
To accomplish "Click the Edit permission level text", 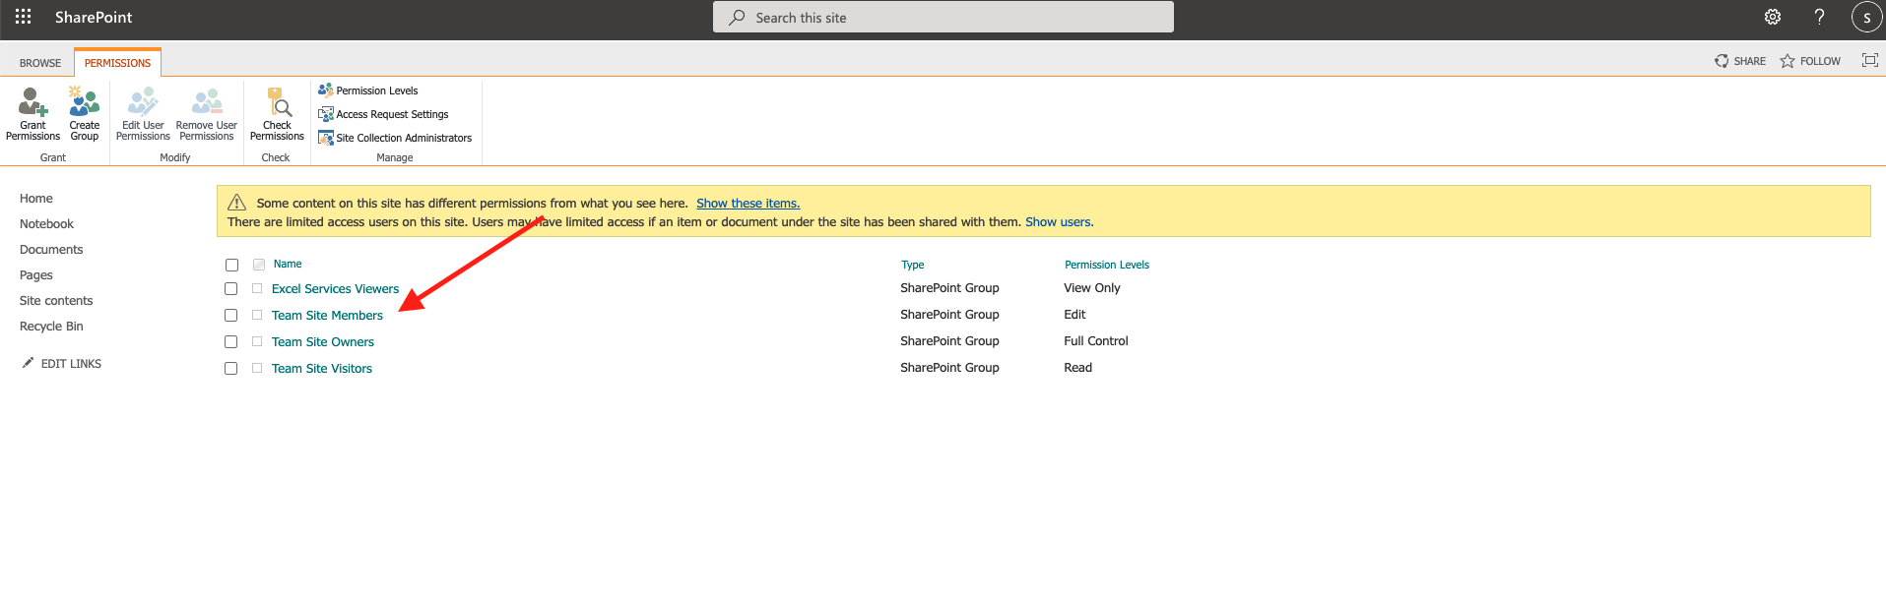I will [1074, 315].
